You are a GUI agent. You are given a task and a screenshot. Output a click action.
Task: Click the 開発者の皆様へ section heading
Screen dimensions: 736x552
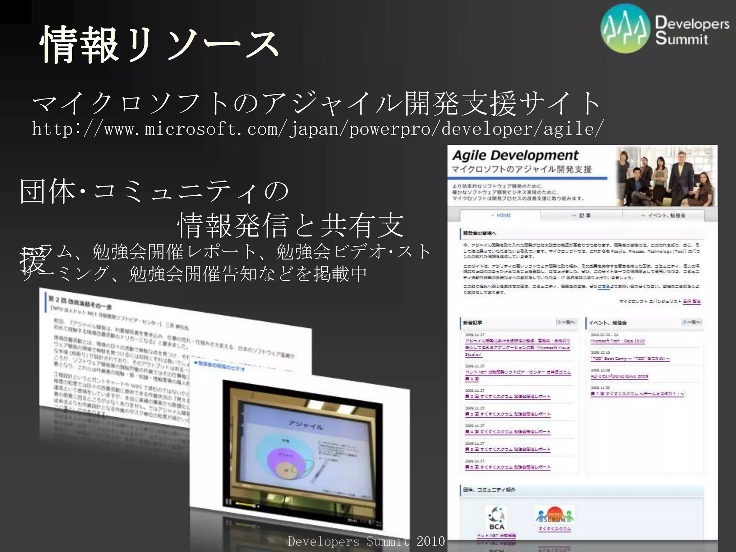coord(480,233)
